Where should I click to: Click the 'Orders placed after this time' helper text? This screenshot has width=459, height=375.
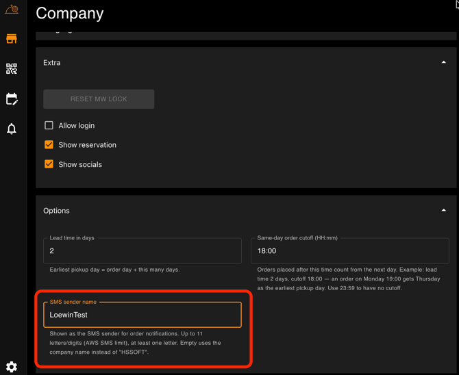[x=348, y=279]
